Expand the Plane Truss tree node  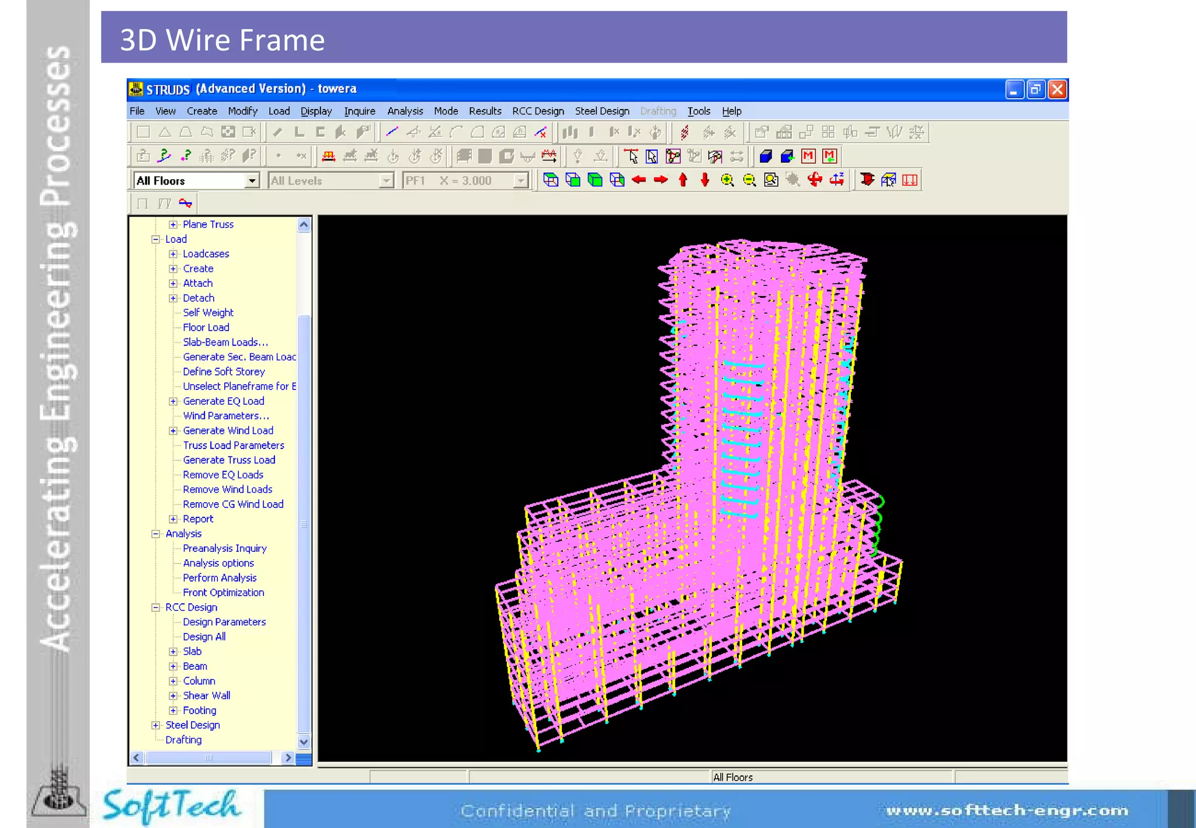(173, 224)
